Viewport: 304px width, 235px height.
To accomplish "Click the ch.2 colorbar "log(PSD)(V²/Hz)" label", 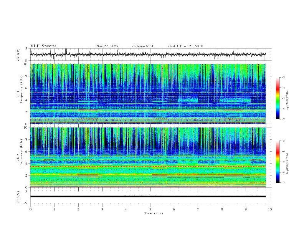I will pyautogui.click(x=287, y=163).
